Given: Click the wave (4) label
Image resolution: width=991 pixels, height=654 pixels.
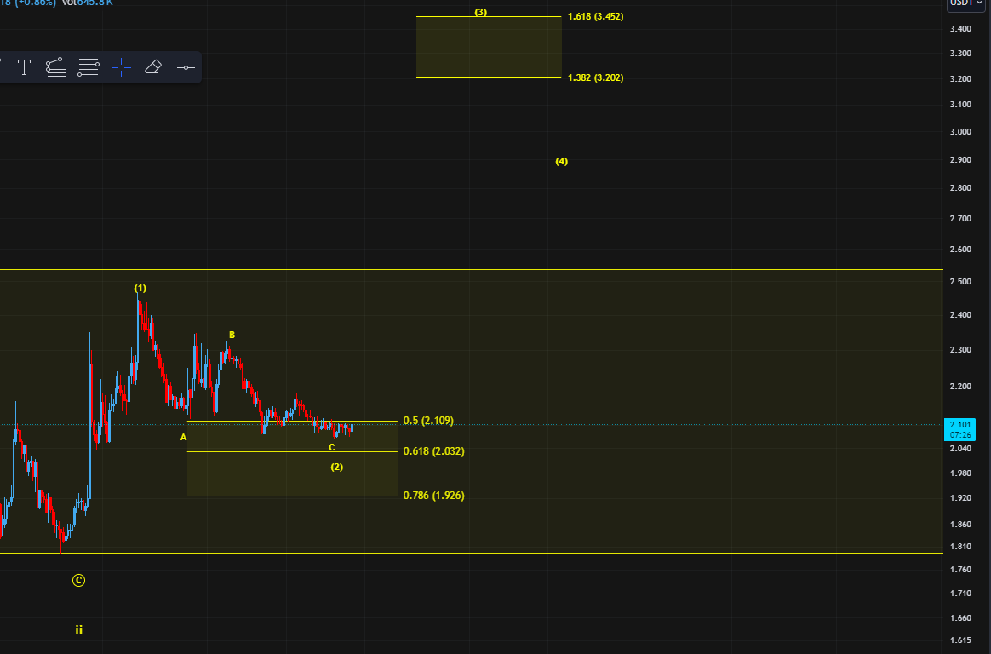Looking at the screenshot, I should click(561, 161).
